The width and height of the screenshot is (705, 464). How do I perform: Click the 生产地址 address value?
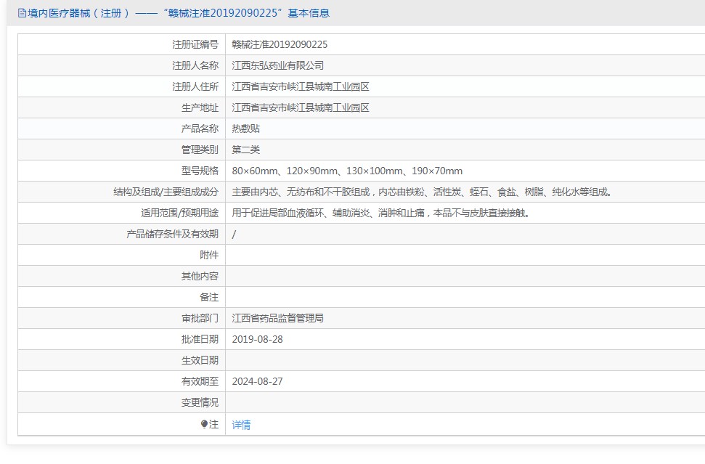tap(301, 107)
